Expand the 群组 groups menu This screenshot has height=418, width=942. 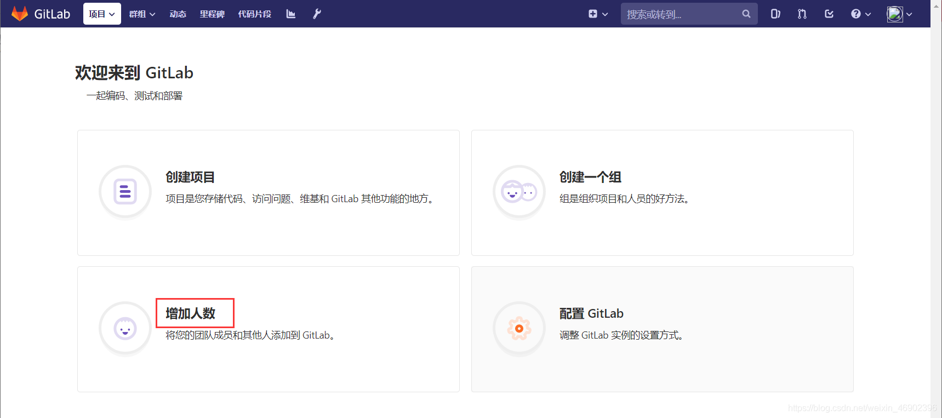pyautogui.click(x=142, y=14)
